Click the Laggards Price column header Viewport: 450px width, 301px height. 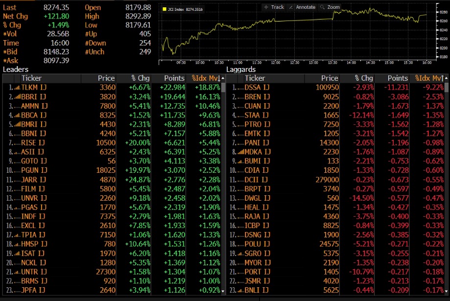click(x=329, y=78)
